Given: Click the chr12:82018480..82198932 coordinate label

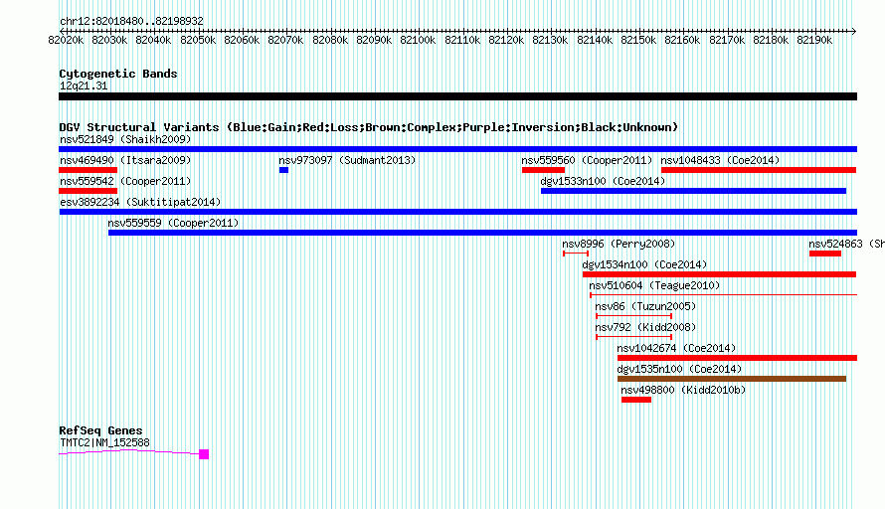Looking at the screenshot, I should point(131,21).
